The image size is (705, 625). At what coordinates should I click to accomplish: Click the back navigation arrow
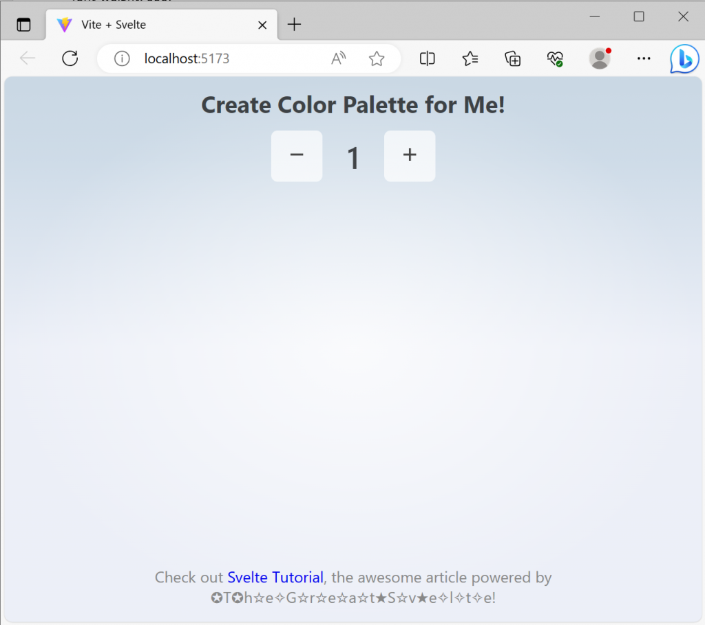tap(28, 58)
